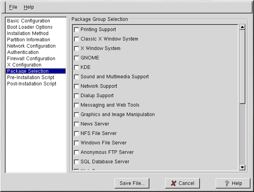This screenshot has height=192, width=254.
Task: Click the question mark Help icon
Action: click(227, 183)
